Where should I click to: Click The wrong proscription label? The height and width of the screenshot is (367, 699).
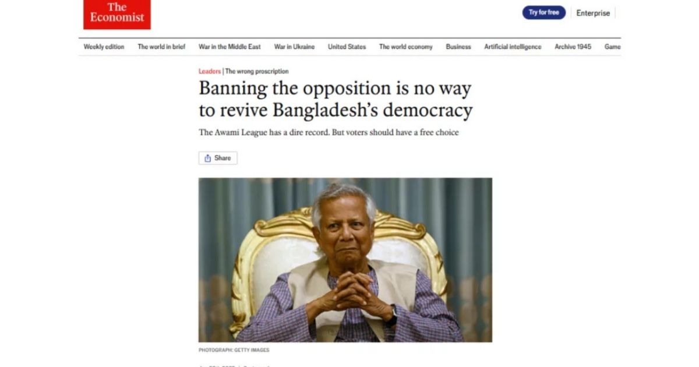coord(257,71)
